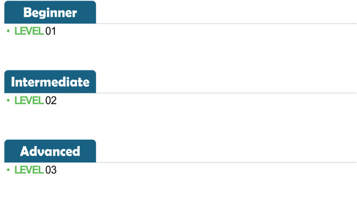Click the divider line beside Intermediate
The height and width of the screenshot is (208, 357).
pos(226,93)
